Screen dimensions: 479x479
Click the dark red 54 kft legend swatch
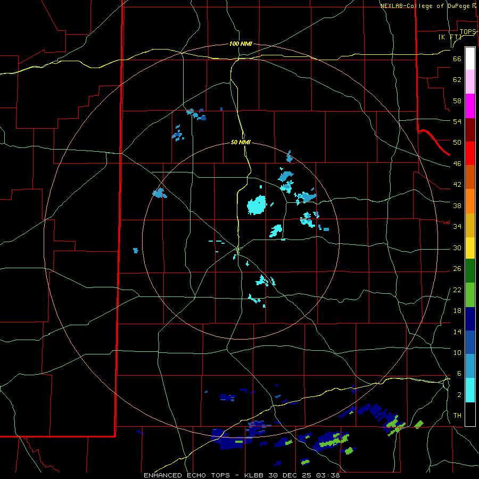click(x=470, y=130)
